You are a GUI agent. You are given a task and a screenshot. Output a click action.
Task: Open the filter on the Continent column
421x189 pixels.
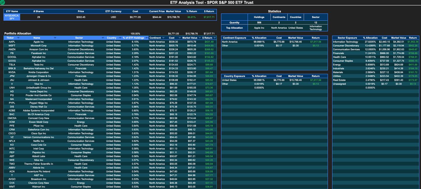[x=163, y=38]
